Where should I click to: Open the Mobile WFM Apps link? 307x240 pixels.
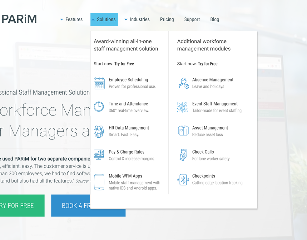[126, 176]
